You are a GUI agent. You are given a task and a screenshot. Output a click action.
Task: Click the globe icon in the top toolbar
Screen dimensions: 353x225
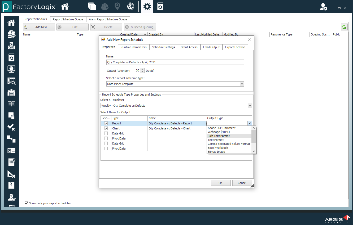[130, 6]
